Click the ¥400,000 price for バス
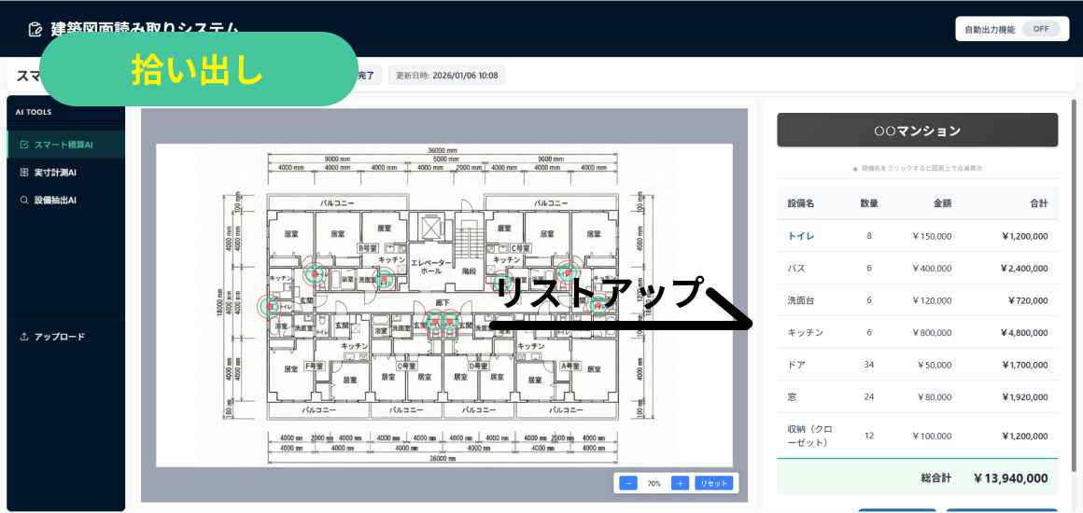This screenshot has width=1083, height=513. [x=932, y=268]
